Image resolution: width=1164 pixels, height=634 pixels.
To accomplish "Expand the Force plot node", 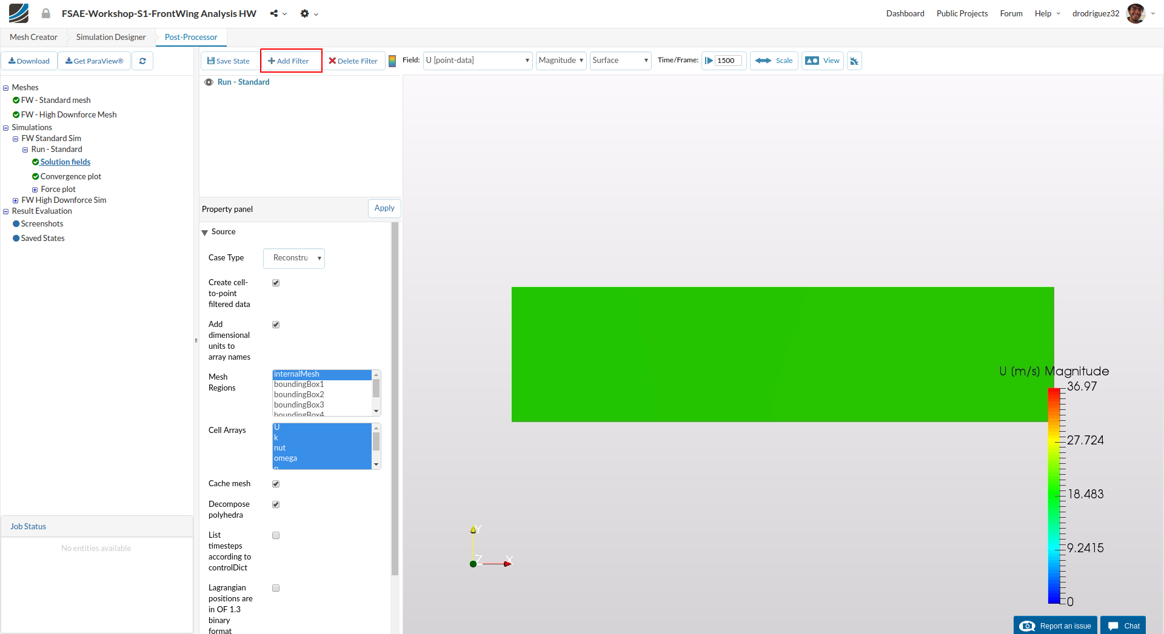I will [x=35, y=190].
